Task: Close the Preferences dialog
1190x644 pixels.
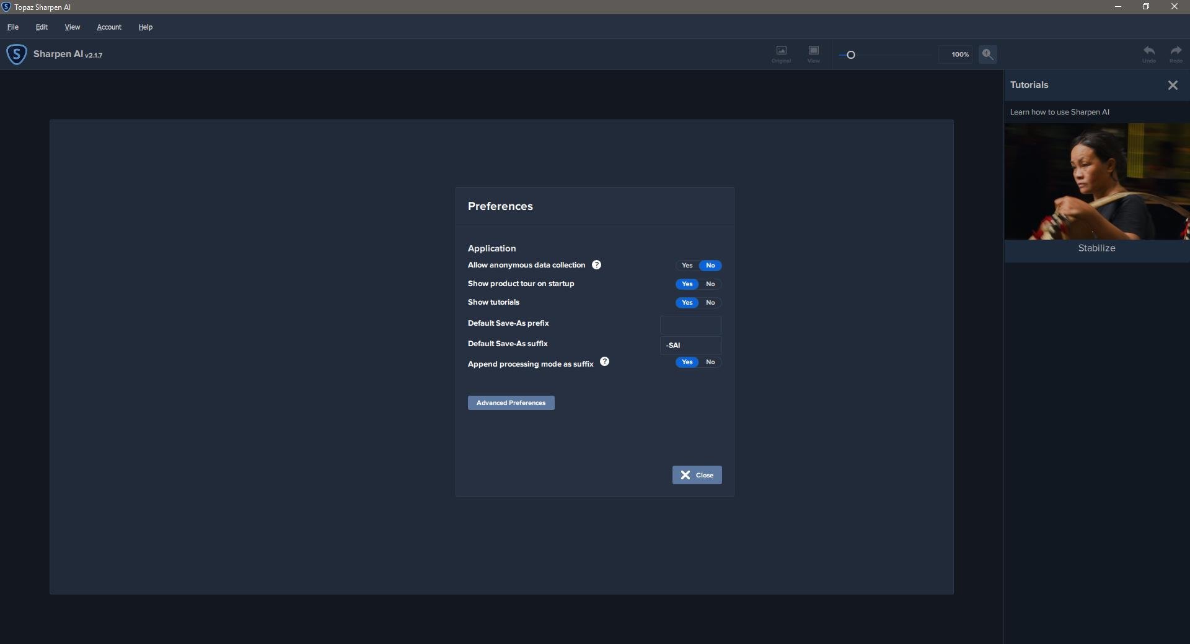Action: 697,475
